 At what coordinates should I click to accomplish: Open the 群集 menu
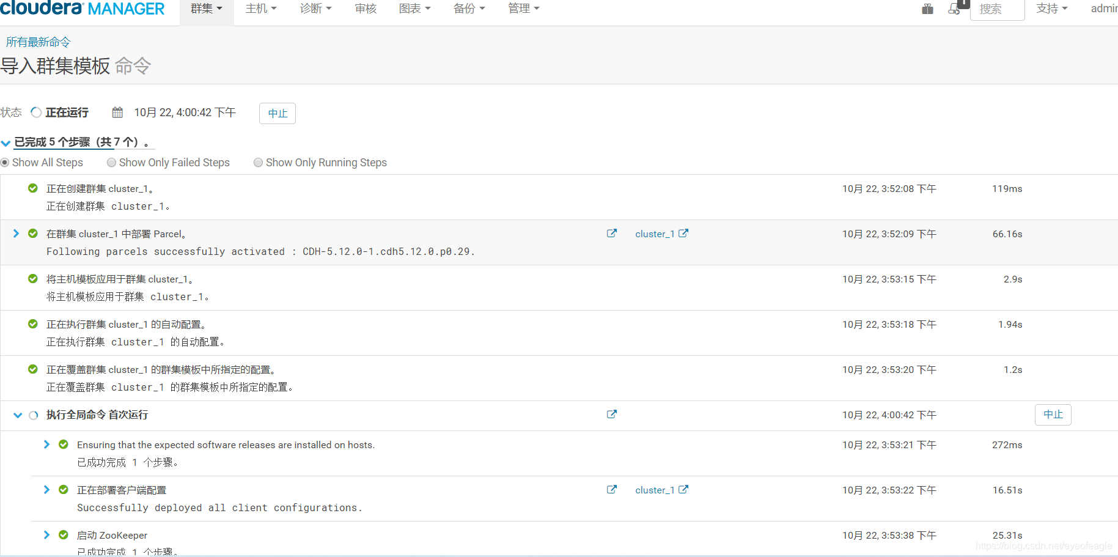(207, 9)
